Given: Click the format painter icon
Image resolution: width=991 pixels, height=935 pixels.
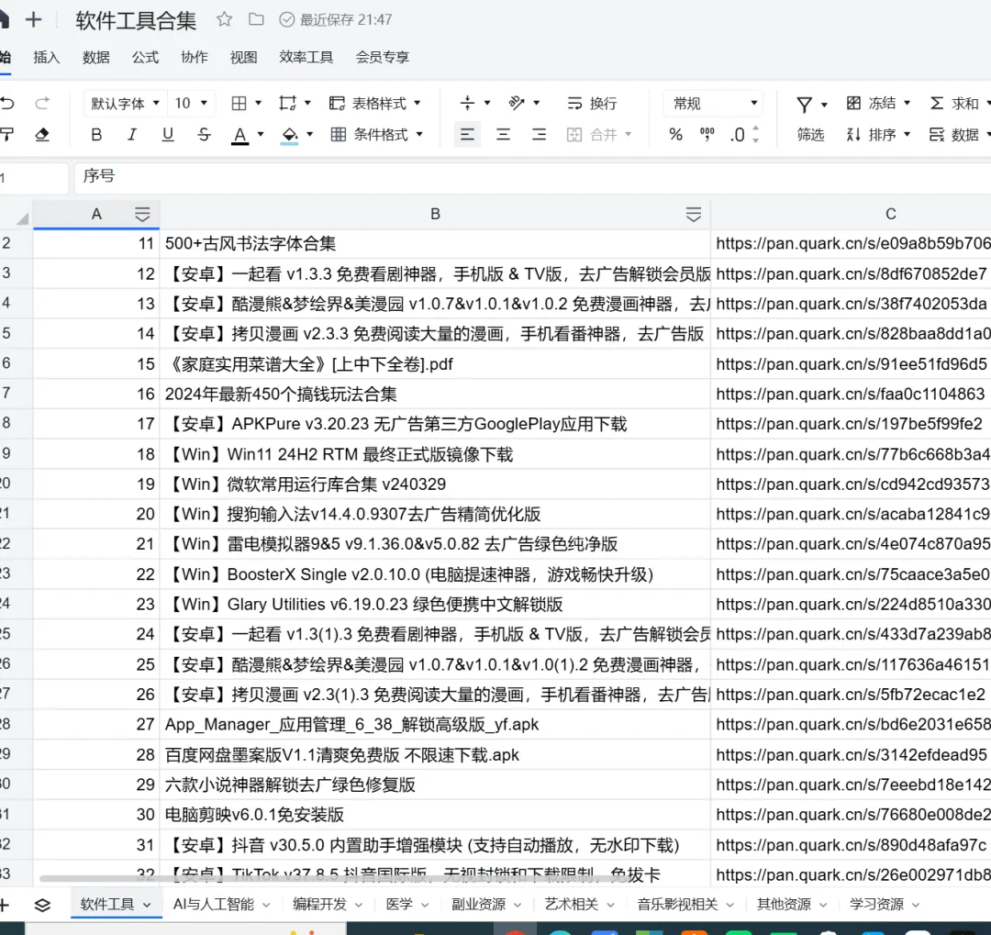Looking at the screenshot, I should tap(7, 135).
